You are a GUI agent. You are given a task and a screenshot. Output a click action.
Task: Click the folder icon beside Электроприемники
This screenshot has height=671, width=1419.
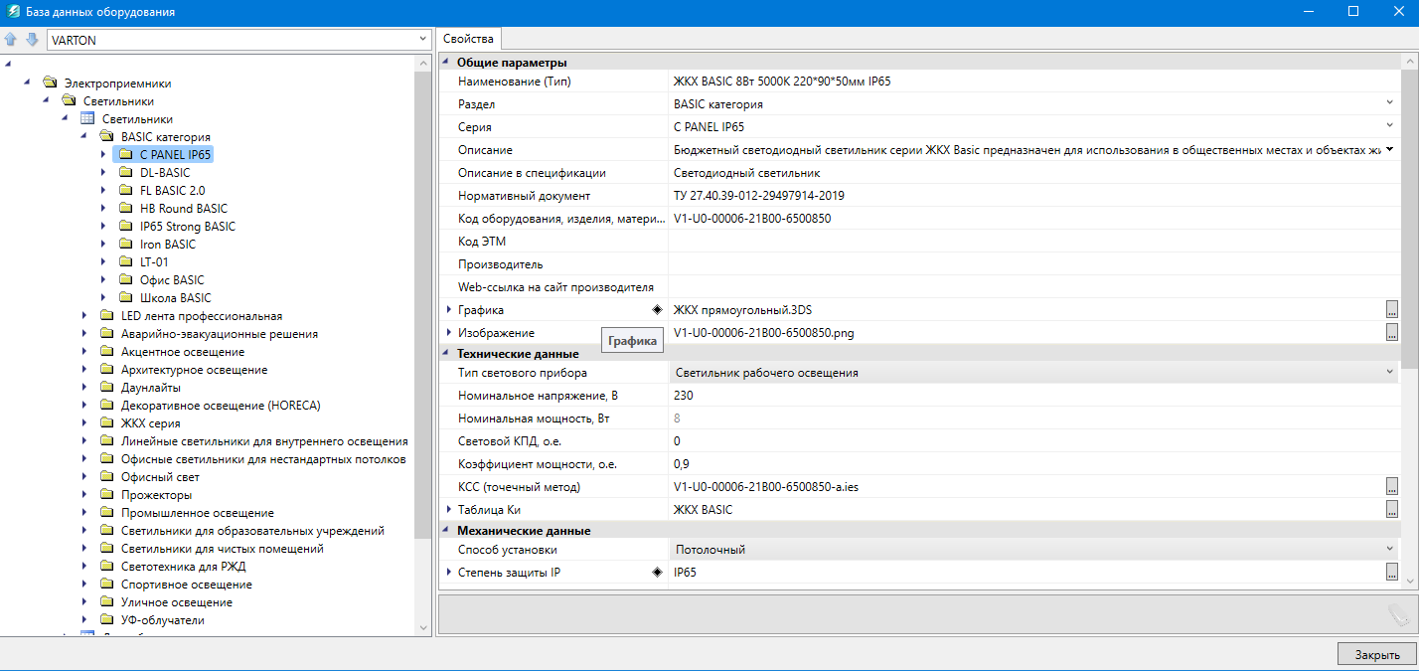pos(50,84)
